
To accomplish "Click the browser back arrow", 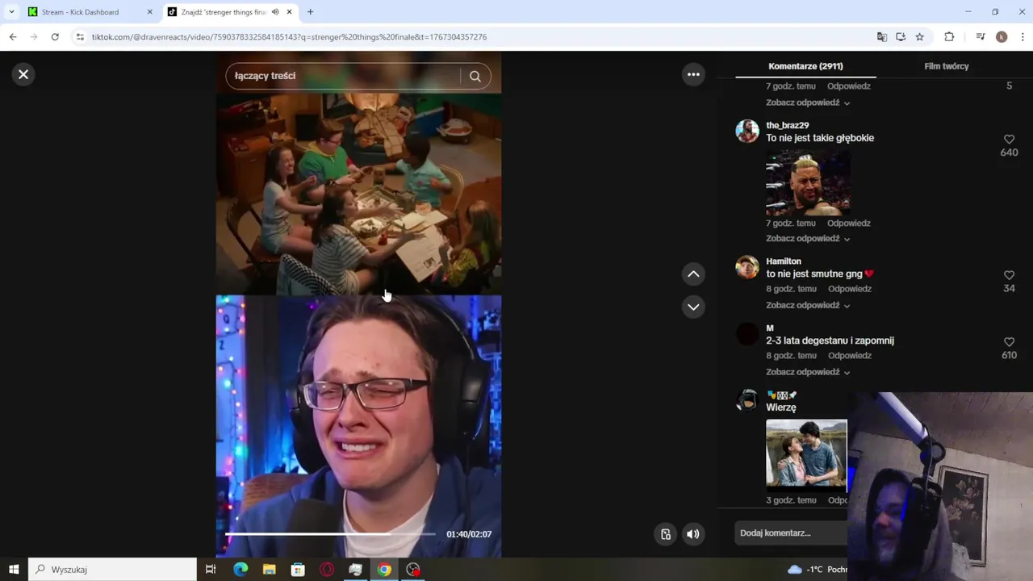I will click(13, 37).
